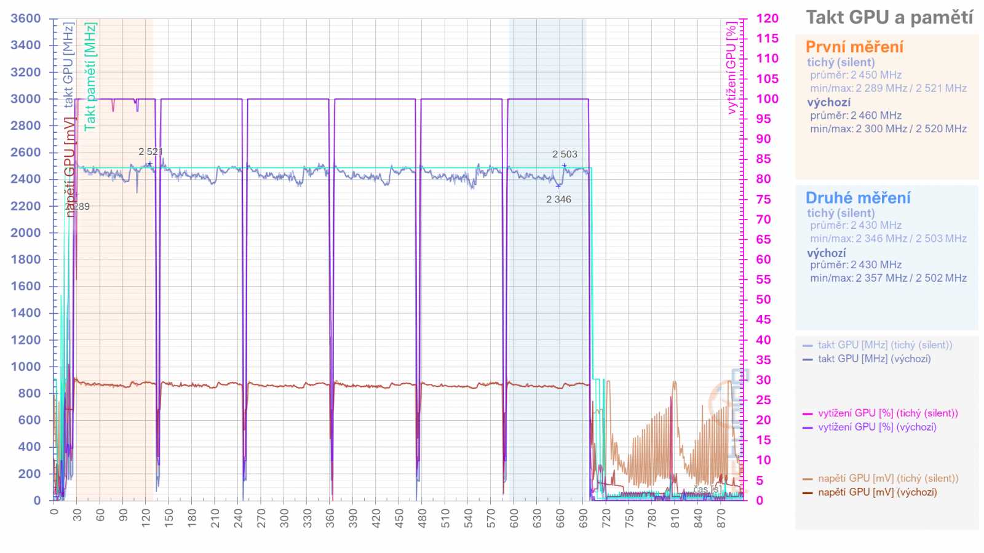Screen dimensions: 984x553
Task: Click legend entry 'takt GPU [MHz] (tichý (silent))'
Action: tap(885, 345)
